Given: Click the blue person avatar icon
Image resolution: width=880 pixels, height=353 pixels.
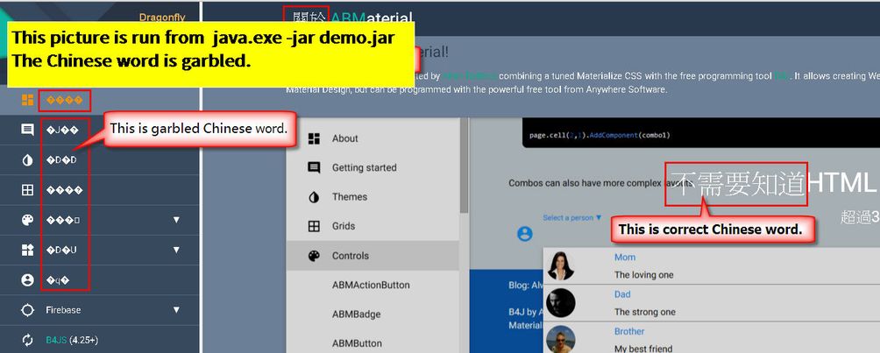Looking at the screenshot, I should coord(525,234).
